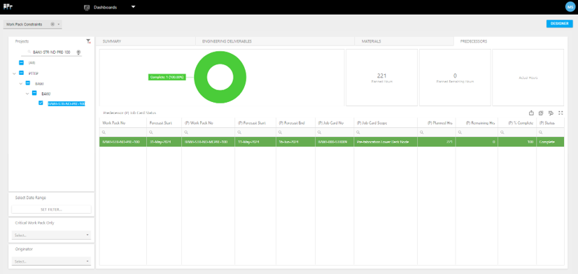Switch to the PREDECESSORS tab
The image size is (578, 274).
[x=474, y=41]
